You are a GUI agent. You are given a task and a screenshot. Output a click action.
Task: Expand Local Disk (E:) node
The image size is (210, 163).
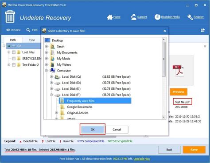[x=51, y=89]
